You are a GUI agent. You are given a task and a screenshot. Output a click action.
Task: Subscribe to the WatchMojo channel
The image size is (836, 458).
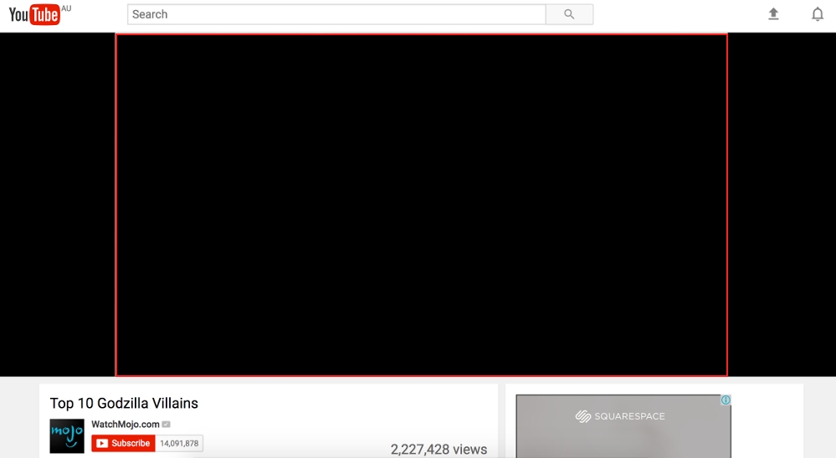point(123,443)
